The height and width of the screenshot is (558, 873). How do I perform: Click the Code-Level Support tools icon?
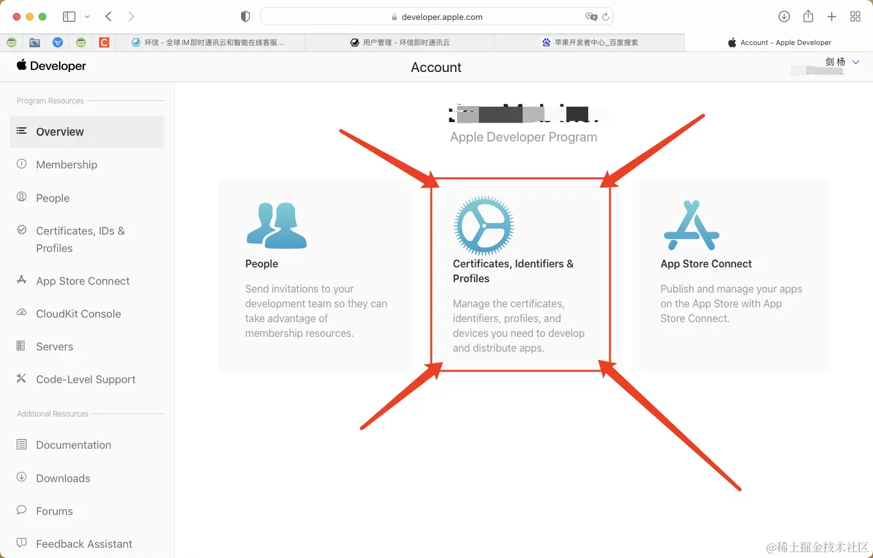[x=21, y=379]
